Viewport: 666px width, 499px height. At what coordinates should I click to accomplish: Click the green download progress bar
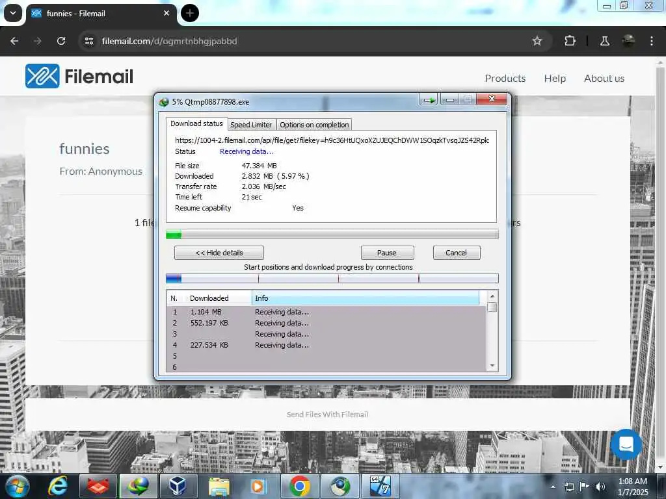pos(332,234)
